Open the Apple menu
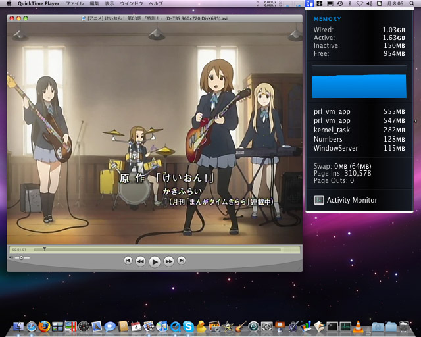421x337 pixels. click(9, 4)
